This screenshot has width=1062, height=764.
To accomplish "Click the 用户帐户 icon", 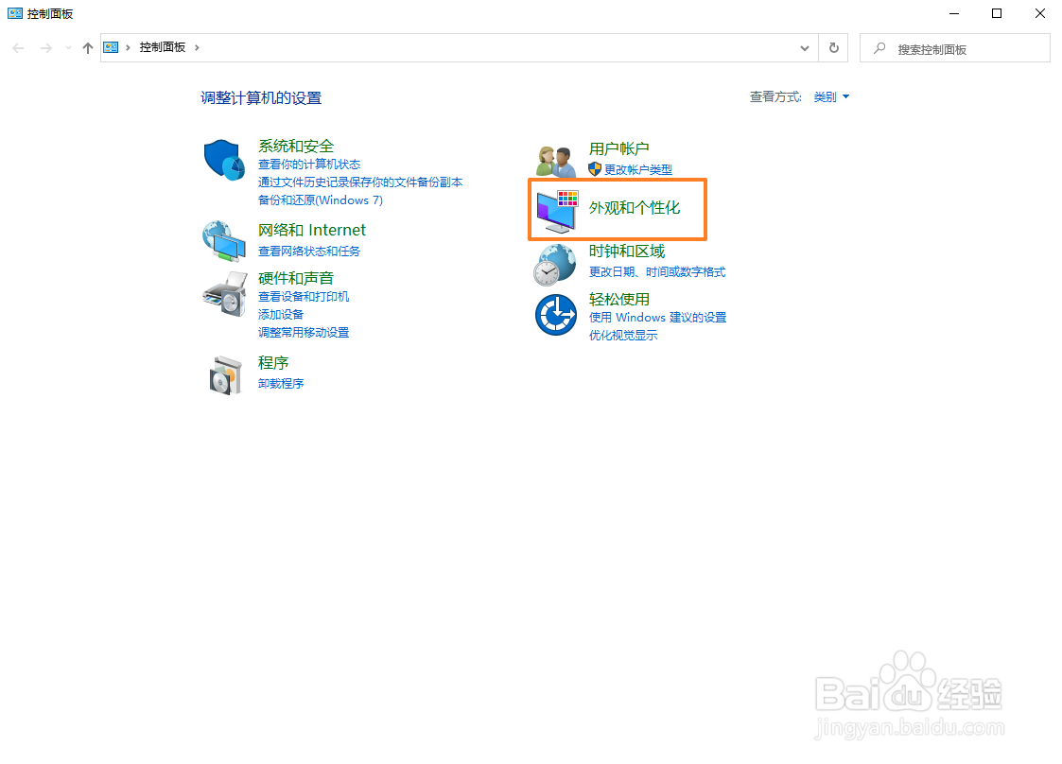I will point(555,158).
